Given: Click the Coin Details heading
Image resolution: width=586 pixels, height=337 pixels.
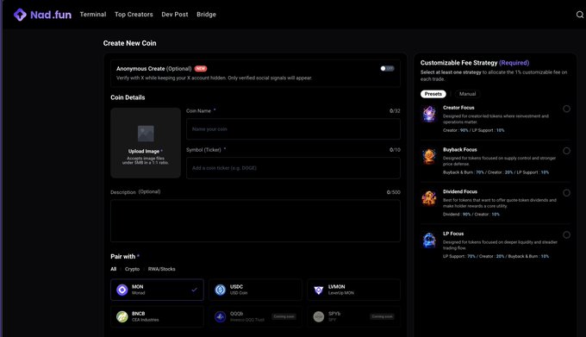Looking at the screenshot, I should [x=128, y=97].
